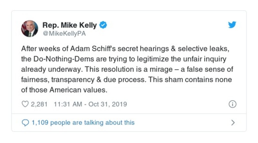This screenshot has height=143, width=258.
Task: Click the "of those American values." closing line
Action: [x=64, y=90]
